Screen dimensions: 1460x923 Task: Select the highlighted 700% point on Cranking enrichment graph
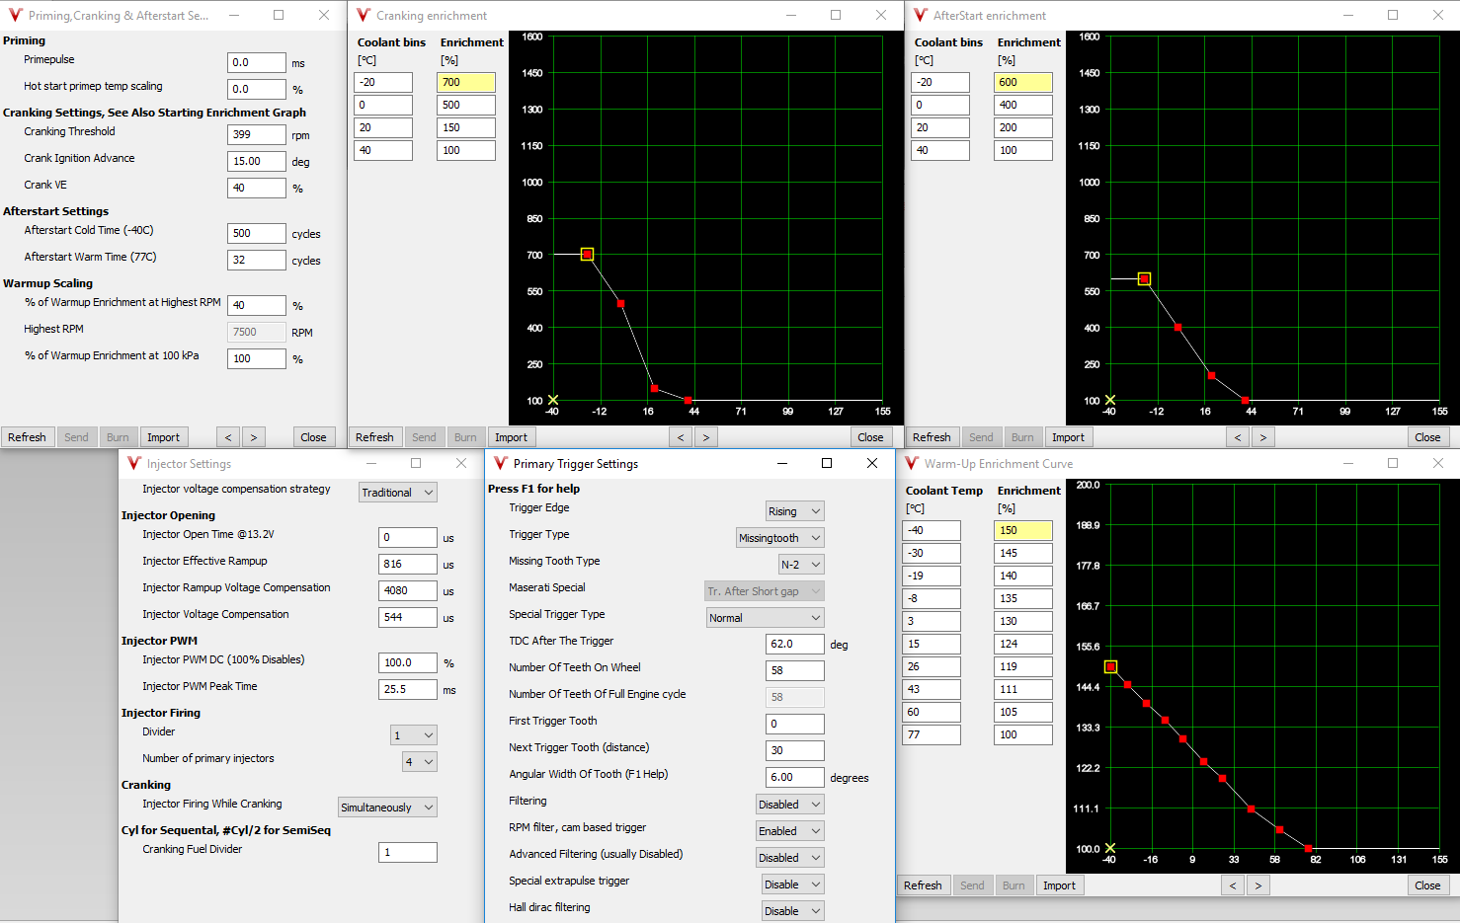click(x=587, y=255)
